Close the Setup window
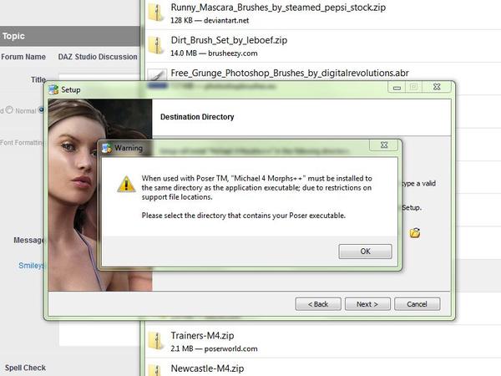Screen dimensions: 501x376 coord(437,87)
